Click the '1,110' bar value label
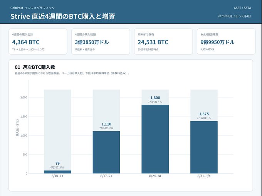 106,124
